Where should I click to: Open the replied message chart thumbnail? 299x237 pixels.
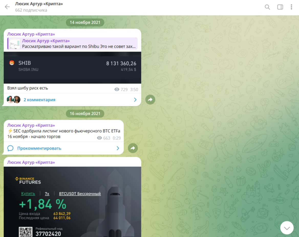tap(15, 44)
